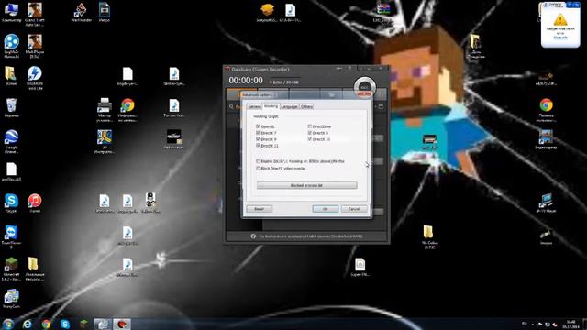Enable Block DirectX video overlay checkbox
587x330 pixels.
(x=258, y=169)
